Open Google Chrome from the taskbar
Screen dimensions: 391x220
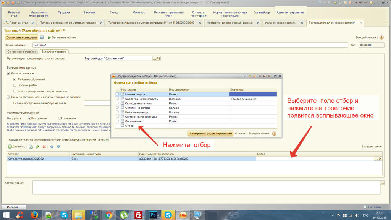[109, 215]
